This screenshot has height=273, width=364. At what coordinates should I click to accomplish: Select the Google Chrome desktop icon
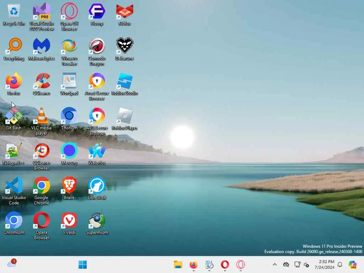coord(42,191)
